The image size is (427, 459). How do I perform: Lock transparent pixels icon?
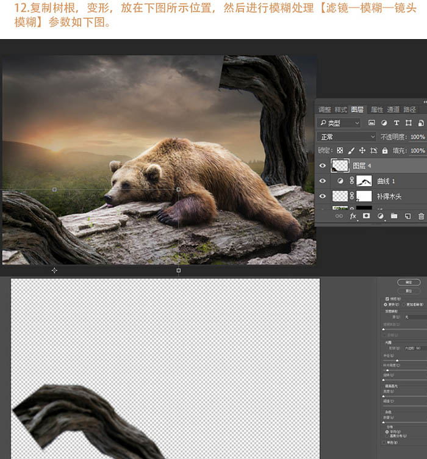click(x=340, y=151)
